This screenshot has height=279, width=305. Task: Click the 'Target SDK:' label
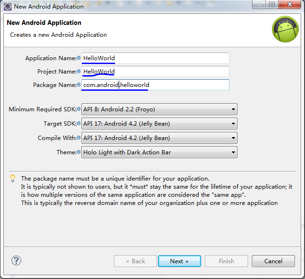60,124
